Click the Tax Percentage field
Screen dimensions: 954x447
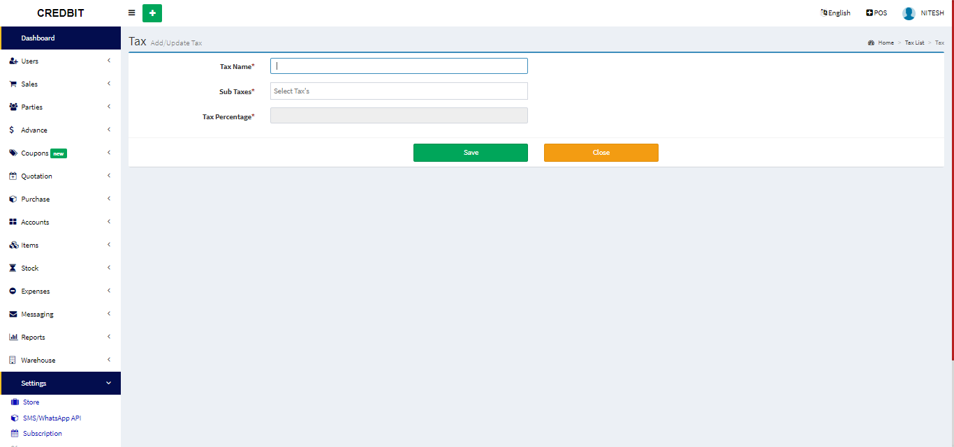(x=399, y=116)
